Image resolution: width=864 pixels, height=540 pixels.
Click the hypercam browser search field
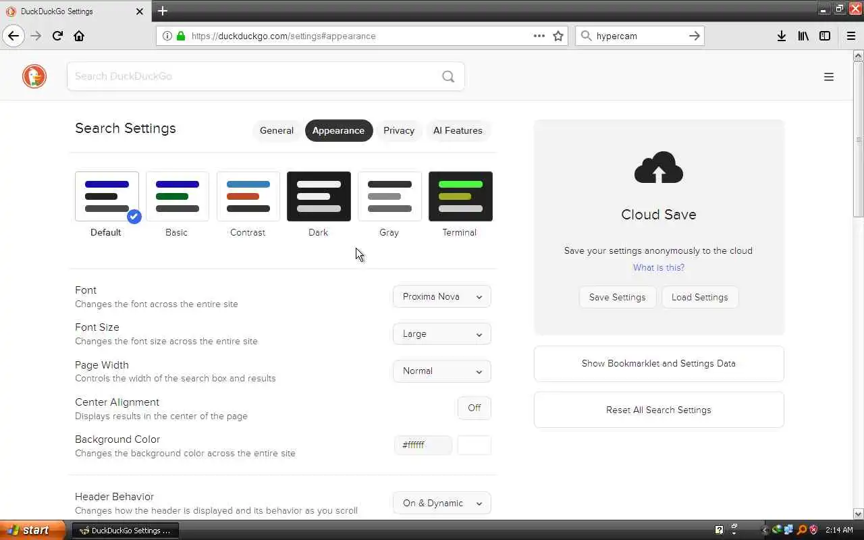[x=639, y=36]
